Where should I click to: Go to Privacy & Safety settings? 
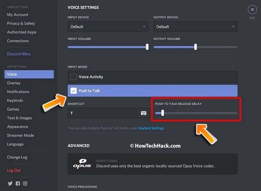pyautogui.click(x=21, y=24)
